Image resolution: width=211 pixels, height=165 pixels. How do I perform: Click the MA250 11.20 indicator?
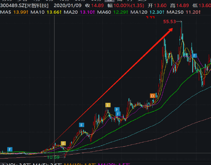click(x=184, y=12)
